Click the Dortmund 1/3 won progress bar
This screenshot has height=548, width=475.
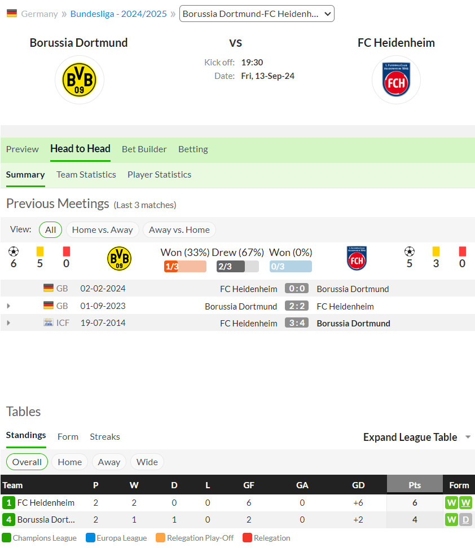185,266
